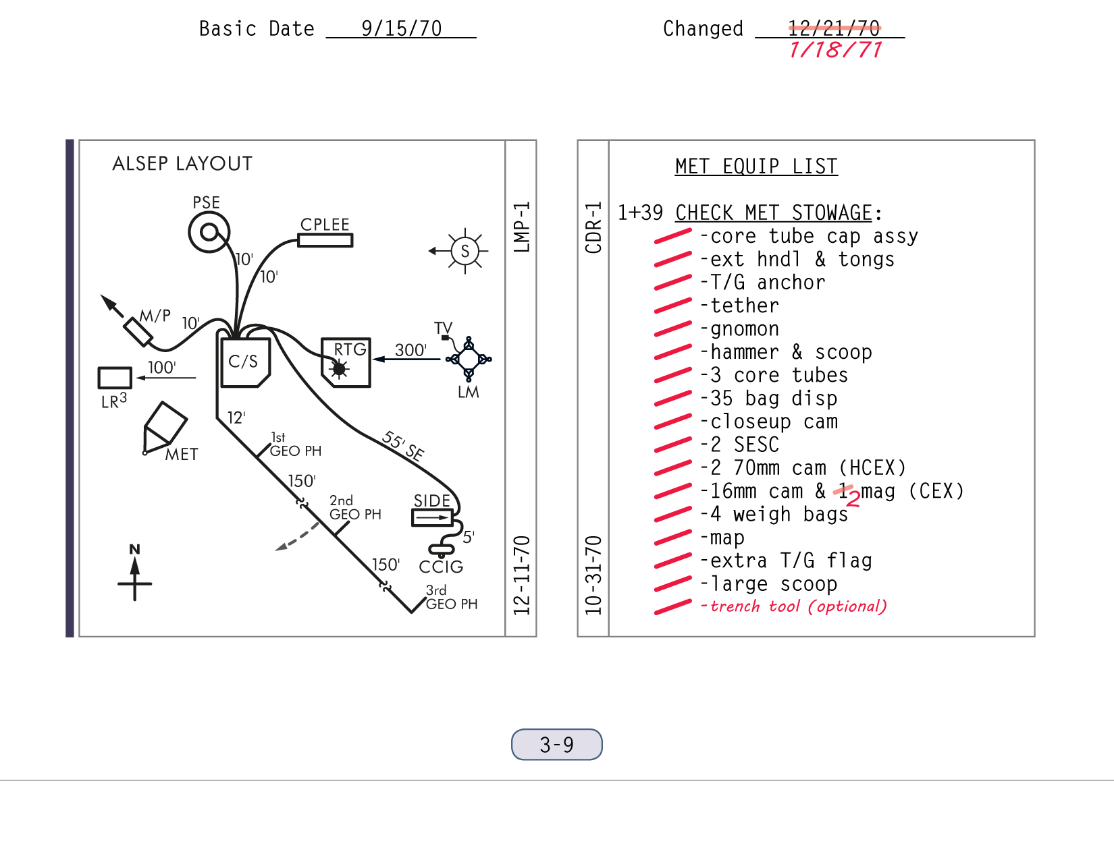The image size is (1114, 860).
Task: Select the LM lunar module symbol
Action: 469,359
